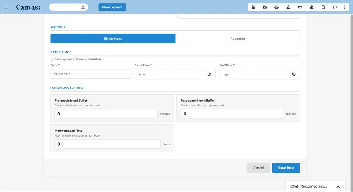The height and width of the screenshot is (192, 353).
Task: Click the Canvas logo
Action: coord(28,7)
